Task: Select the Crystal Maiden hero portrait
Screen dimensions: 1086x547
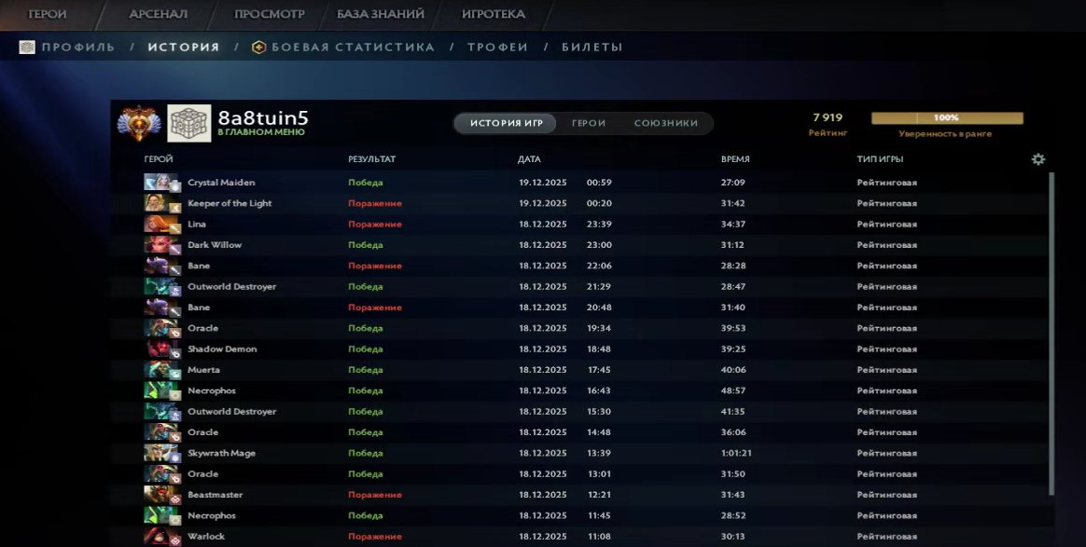Action: coord(160,182)
